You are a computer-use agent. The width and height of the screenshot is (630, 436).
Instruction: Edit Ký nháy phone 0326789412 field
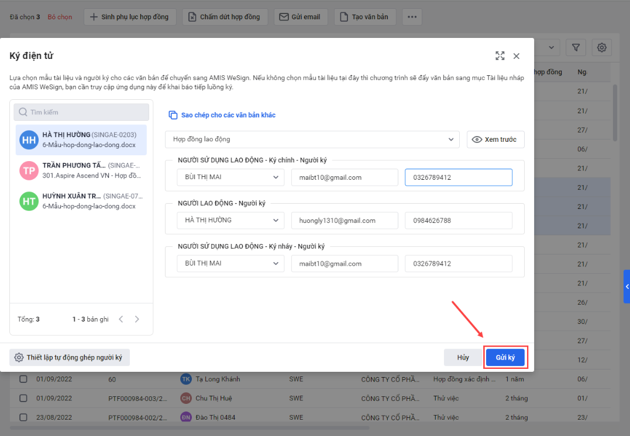[x=459, y=264]
